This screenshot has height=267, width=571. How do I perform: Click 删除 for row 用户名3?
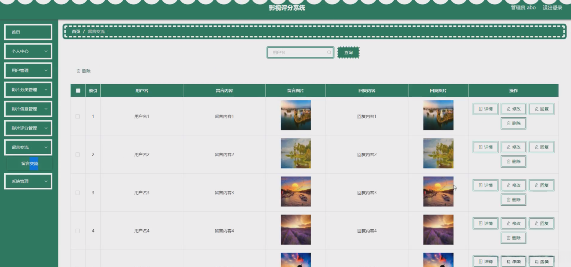point(513,200)
